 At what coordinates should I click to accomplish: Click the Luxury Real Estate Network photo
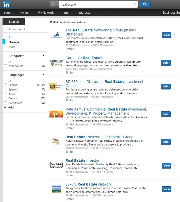56,189
